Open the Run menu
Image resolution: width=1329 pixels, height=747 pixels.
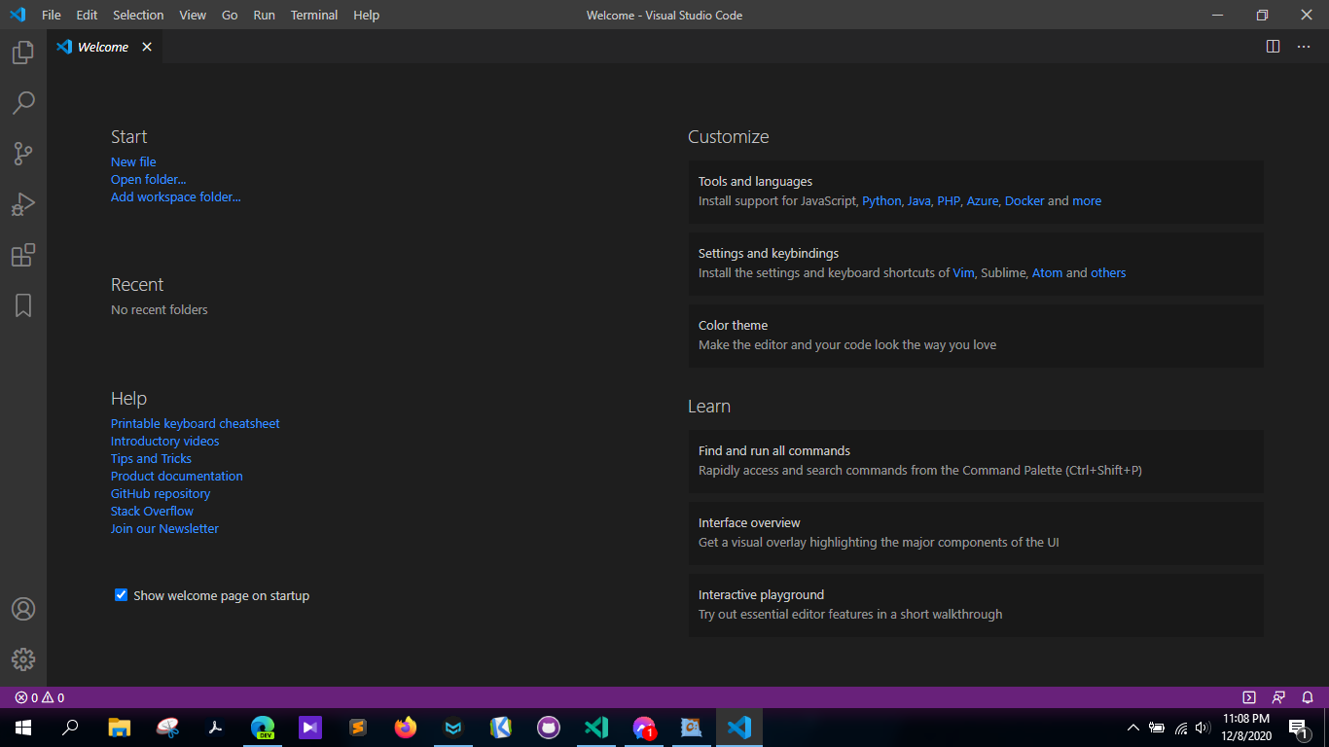coord(264,15)
